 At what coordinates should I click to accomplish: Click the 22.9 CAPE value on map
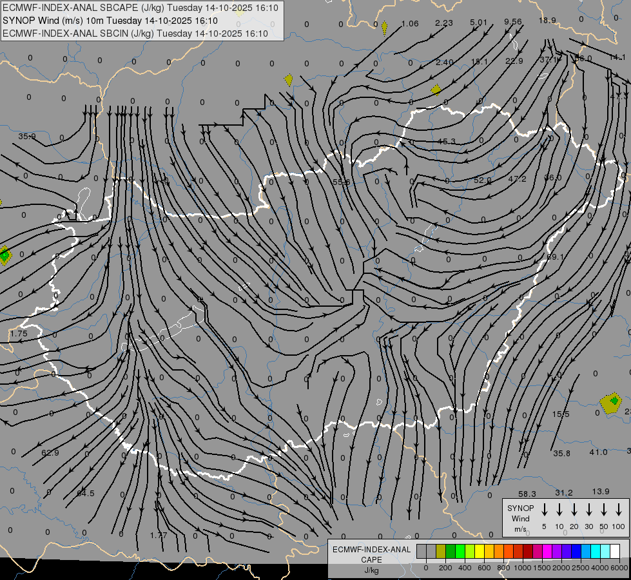(514, 61)
